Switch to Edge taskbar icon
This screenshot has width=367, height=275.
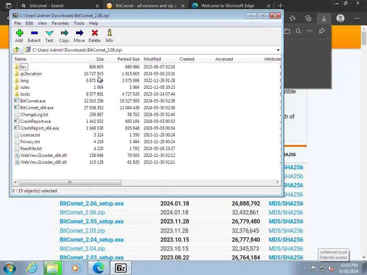[x=98, y=268]
